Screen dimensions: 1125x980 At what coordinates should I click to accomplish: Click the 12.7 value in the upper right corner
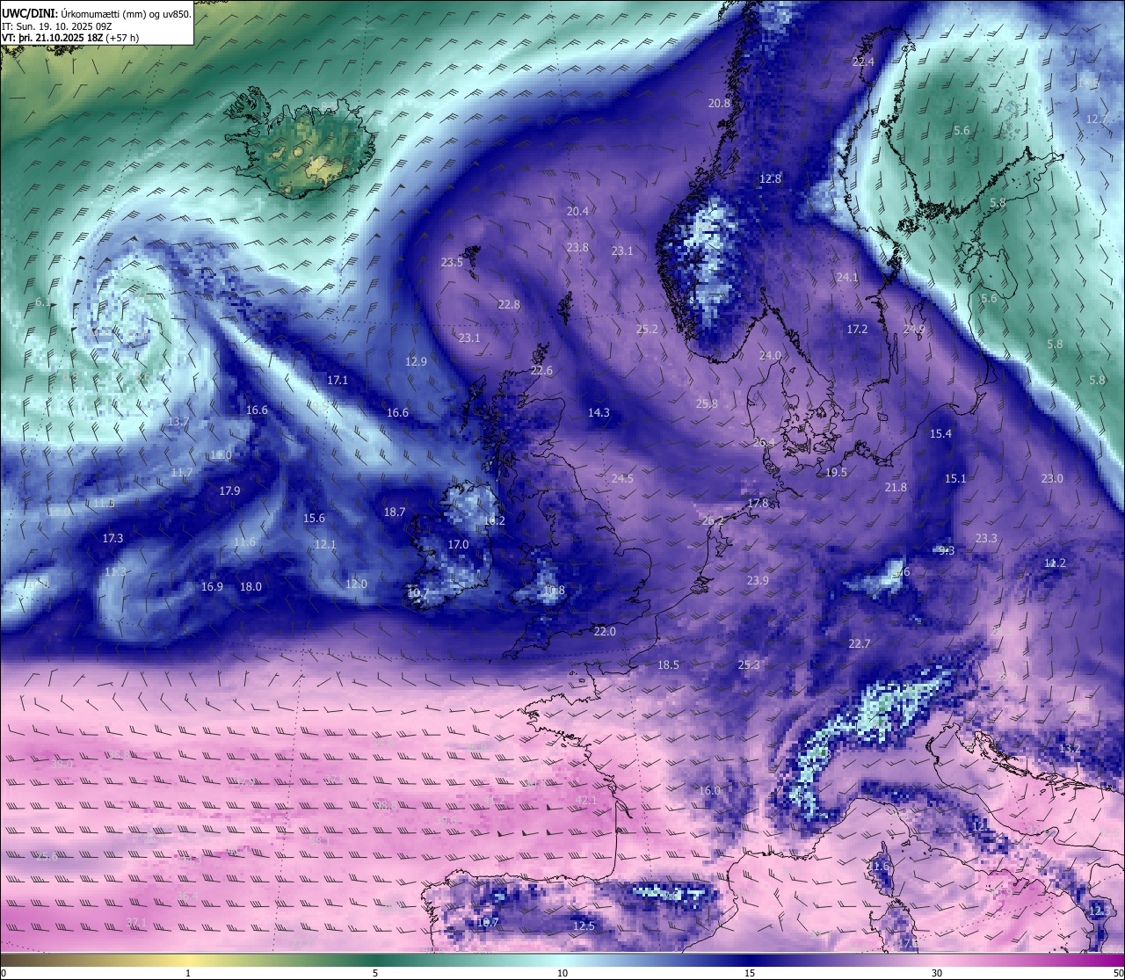pyautogui.click(x=1097, y=119)
